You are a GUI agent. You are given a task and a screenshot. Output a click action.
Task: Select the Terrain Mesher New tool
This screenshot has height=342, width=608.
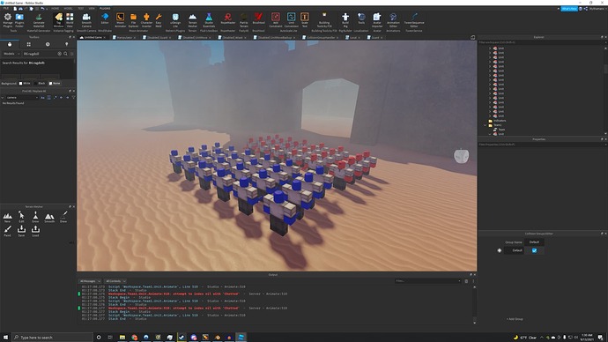click(7, 218)
